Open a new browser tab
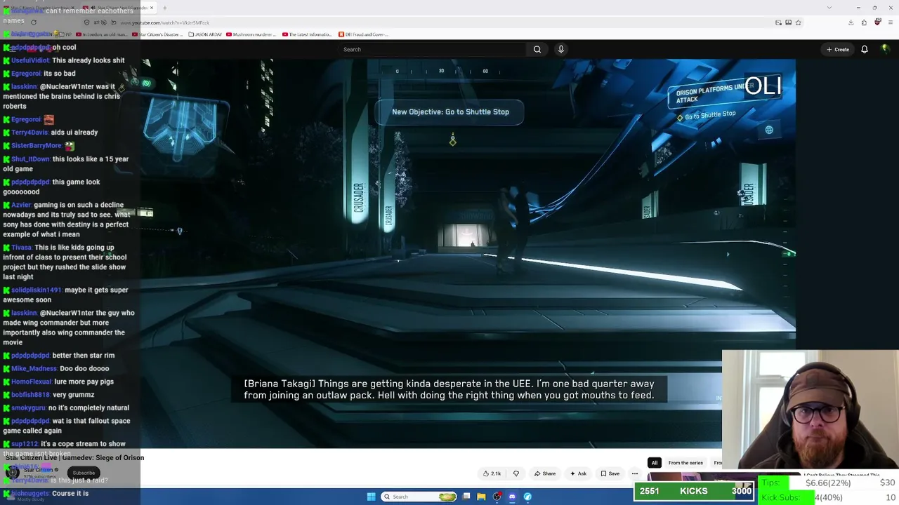Image resolution: width=899 pixels, height=505 pixels. pyautogui.click(x=164, y=8)
